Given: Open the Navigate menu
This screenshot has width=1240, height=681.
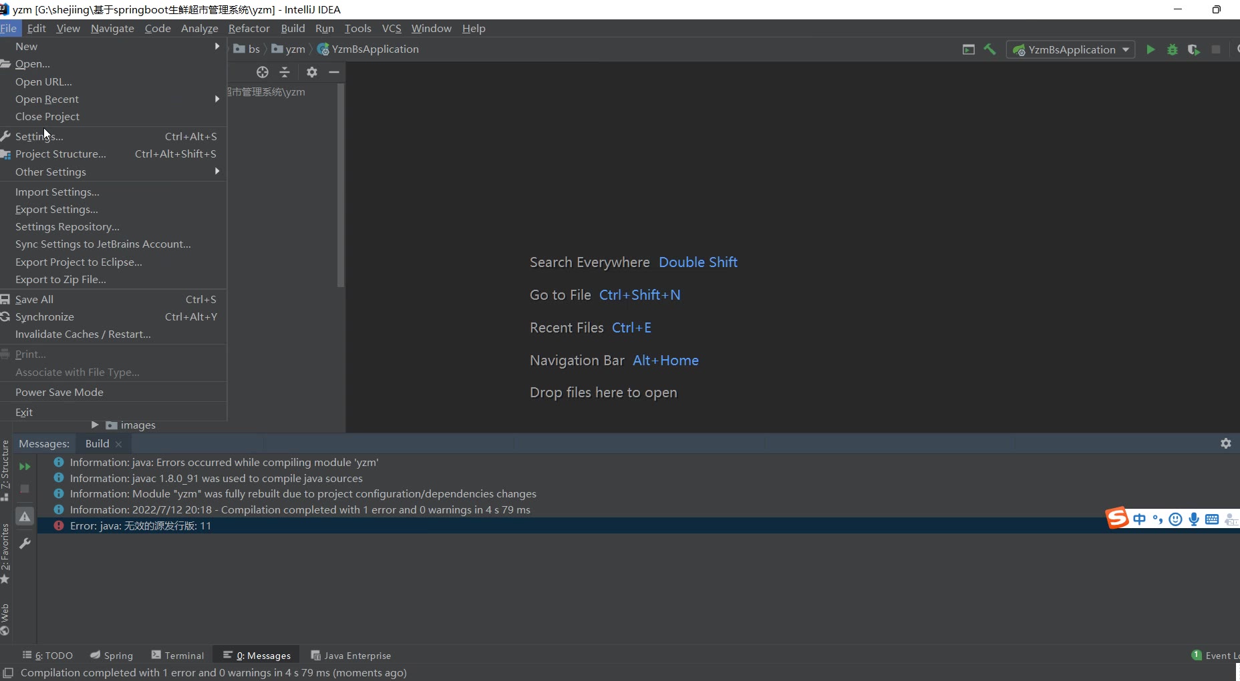Looking at the screenshot, I should [112, 28].
